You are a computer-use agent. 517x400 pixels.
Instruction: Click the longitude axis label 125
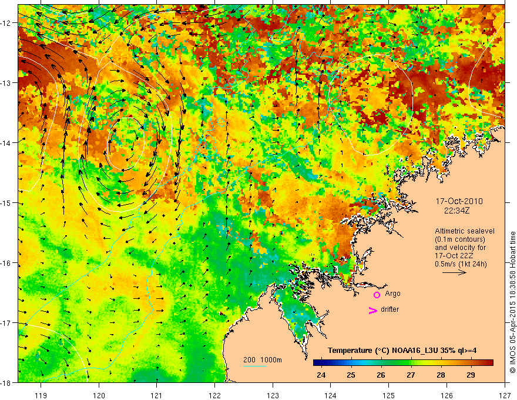(x=389, y=395)
